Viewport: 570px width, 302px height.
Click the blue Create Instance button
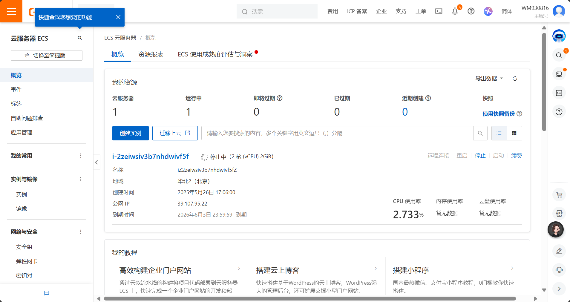coord(130,133)
